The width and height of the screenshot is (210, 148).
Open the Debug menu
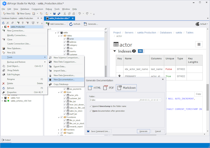click(49, 9)
